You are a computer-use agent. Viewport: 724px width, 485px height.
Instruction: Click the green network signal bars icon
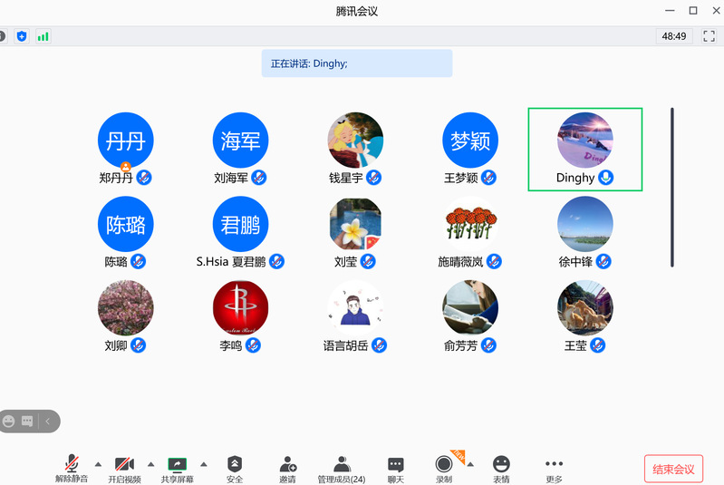[43, 36]
